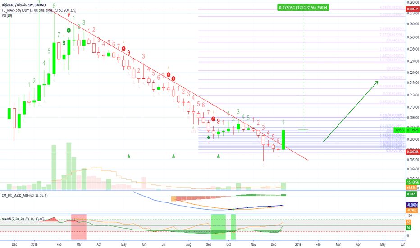
Task: Click the 0.017000 price scale tick
Action: [413, 83]
